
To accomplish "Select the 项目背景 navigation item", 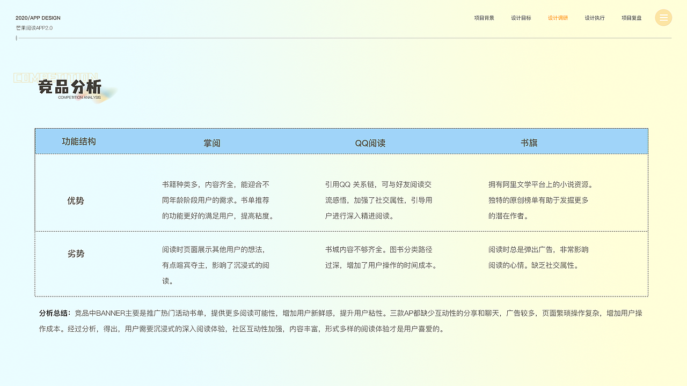I will (484, 18).
